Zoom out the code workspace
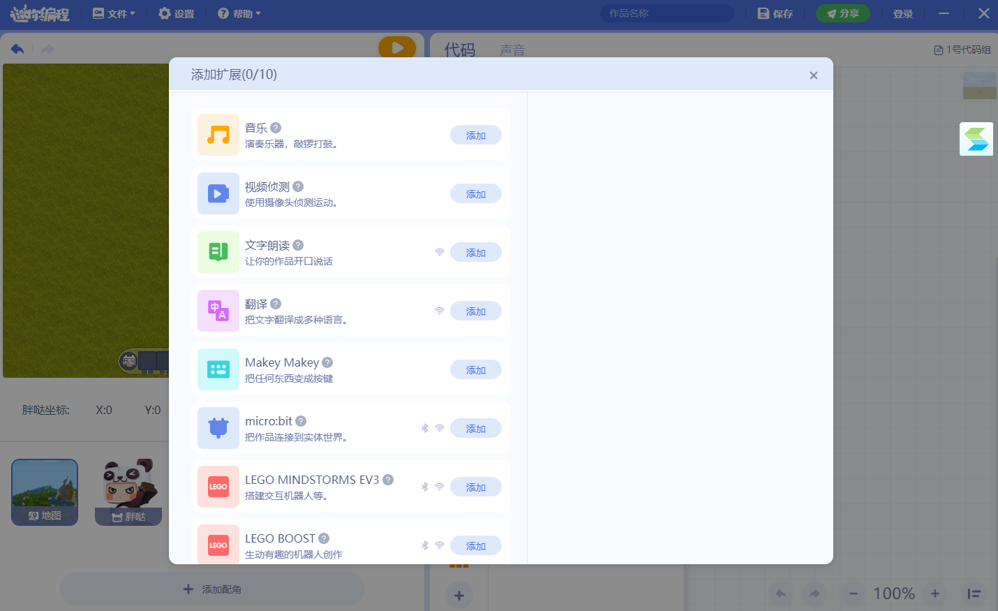Viewport: 998px width, 611px height. click(853, 594)
